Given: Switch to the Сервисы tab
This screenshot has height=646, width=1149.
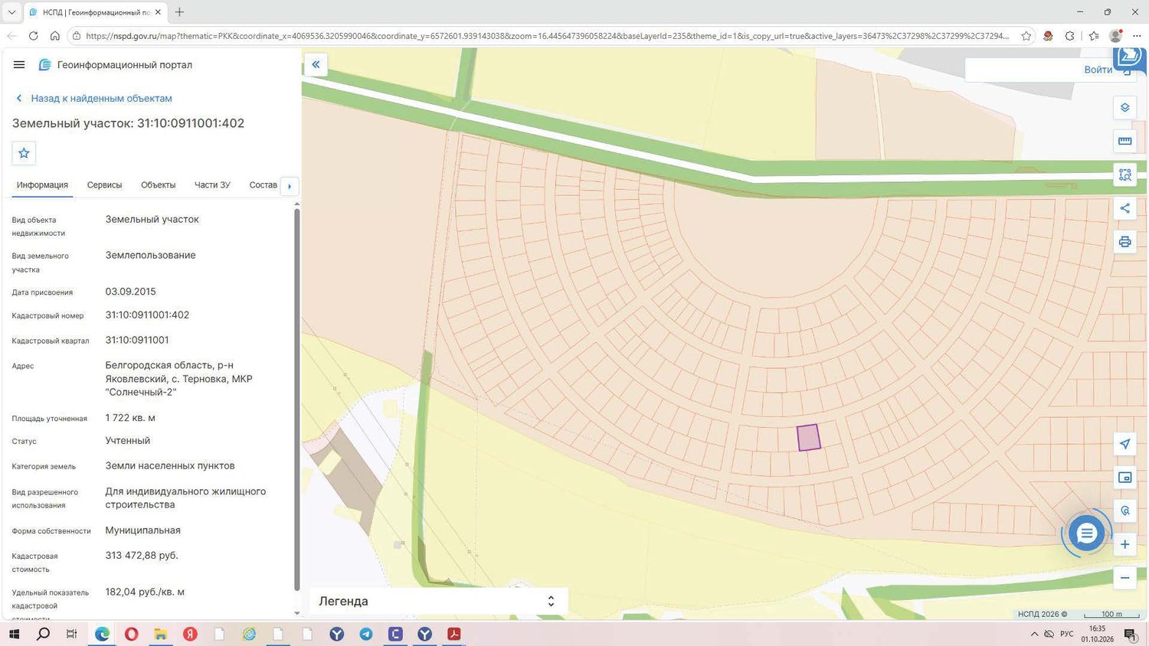Looking at the screenshot, I should 104,185.
